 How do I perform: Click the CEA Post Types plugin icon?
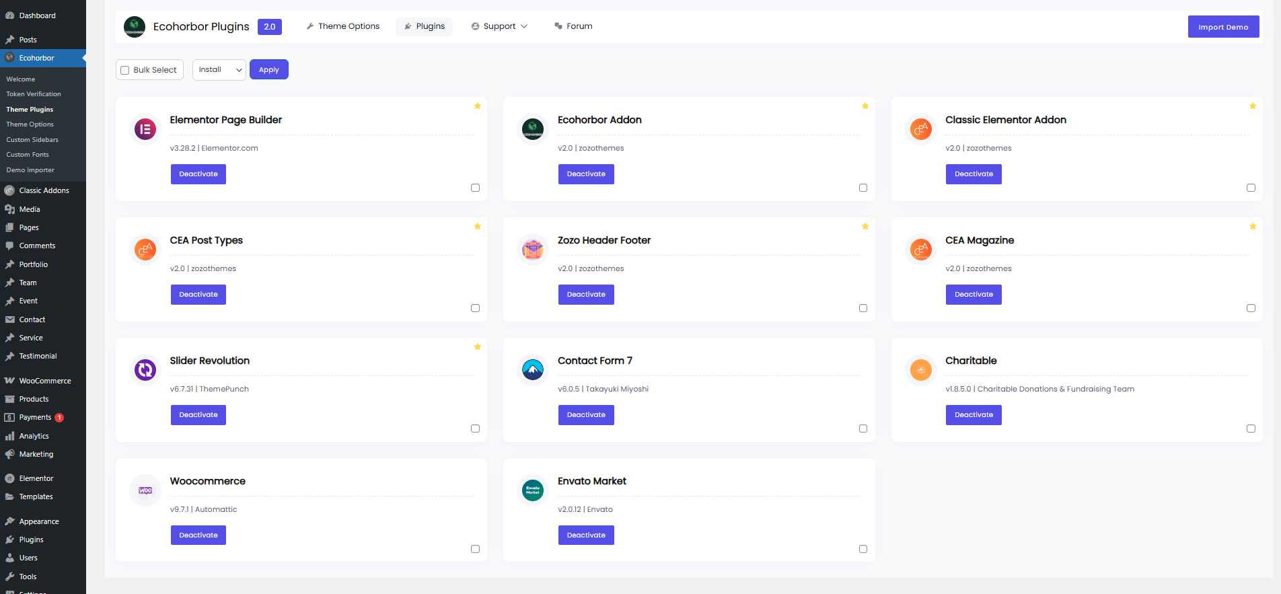145,249
